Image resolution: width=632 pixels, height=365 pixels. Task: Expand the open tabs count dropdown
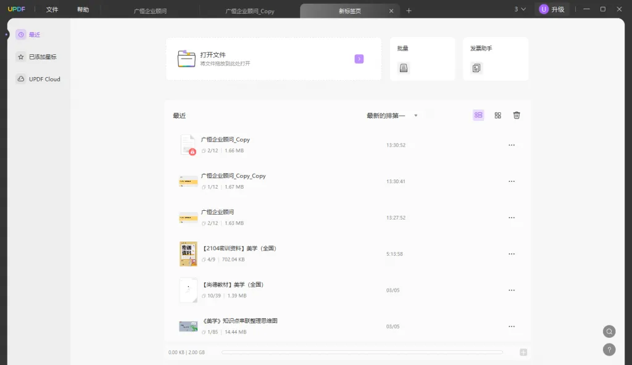pyautogui.click(x=520, y=9)
